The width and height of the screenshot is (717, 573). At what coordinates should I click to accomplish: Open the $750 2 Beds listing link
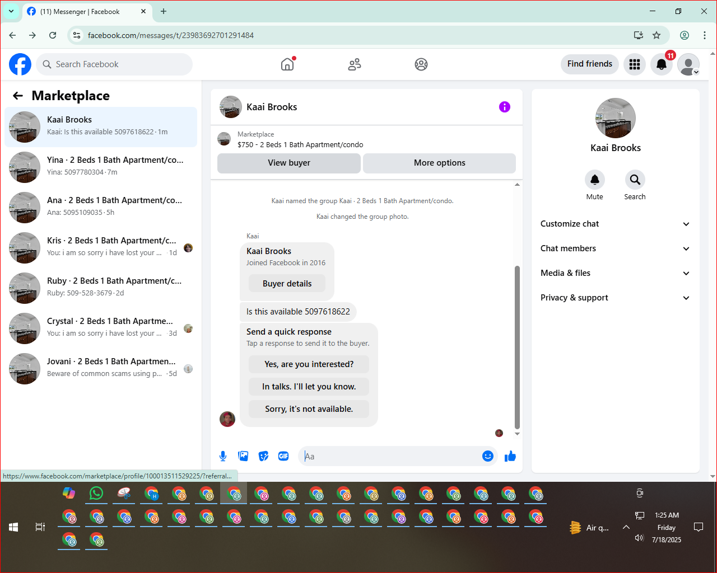[x=300, y=144]
